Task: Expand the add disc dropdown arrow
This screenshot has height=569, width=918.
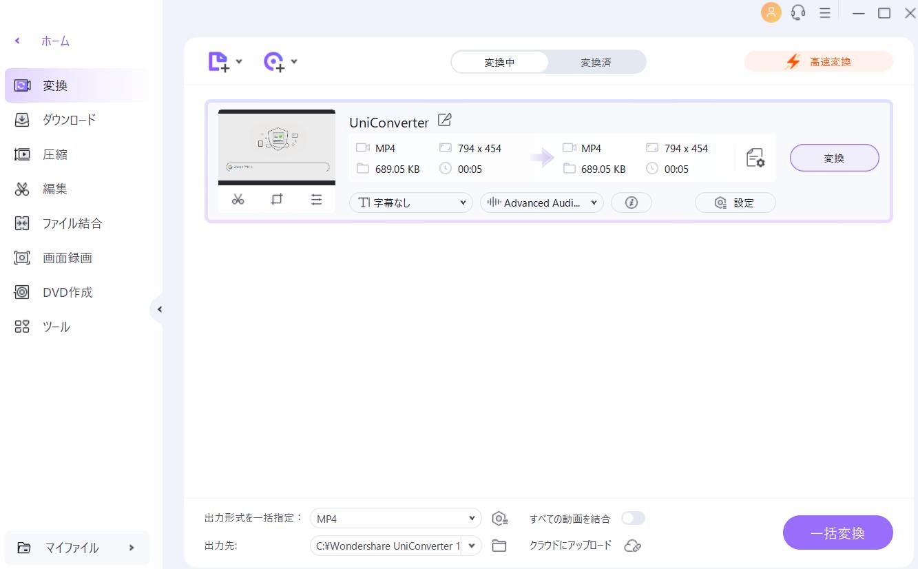Action: (294, 62)
